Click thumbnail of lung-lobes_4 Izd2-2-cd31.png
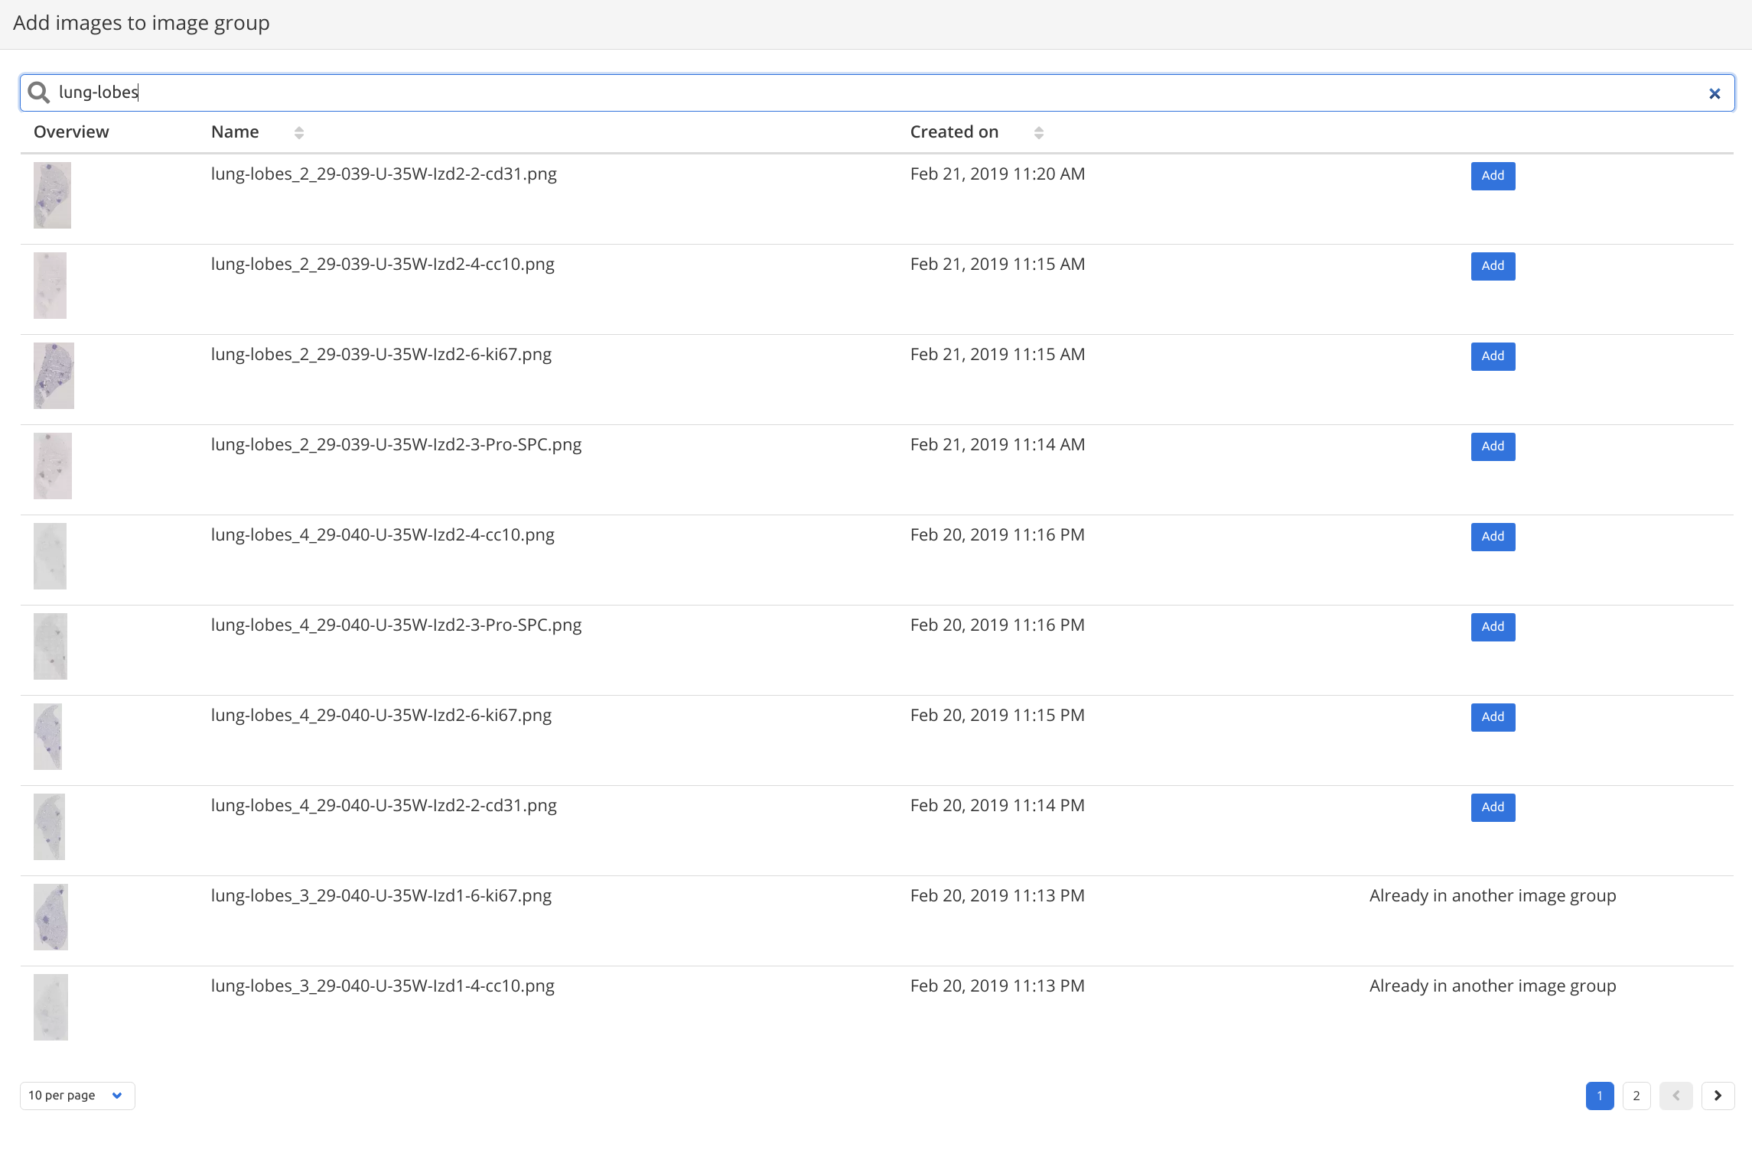The image size is (1752, 1156). click(x=49, y=826)
